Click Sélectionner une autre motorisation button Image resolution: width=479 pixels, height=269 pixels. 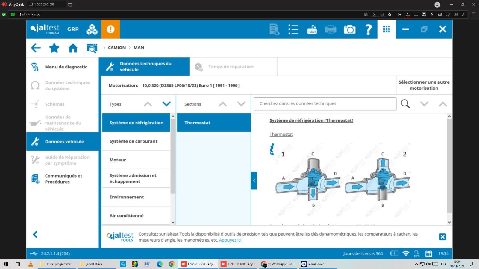point(424,85)
